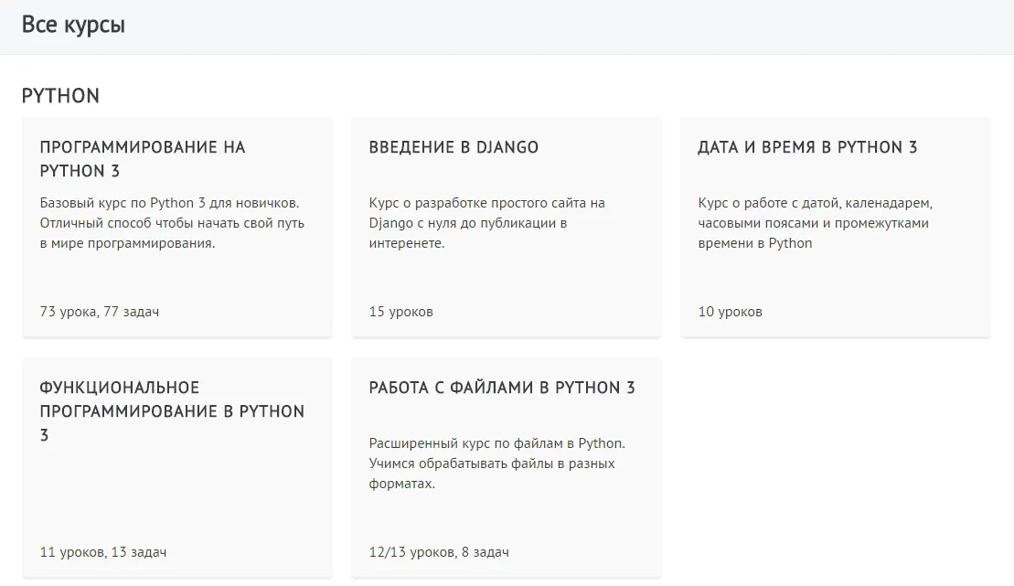Open 'Работа с файлами в Python 3' course

point(501,388)
